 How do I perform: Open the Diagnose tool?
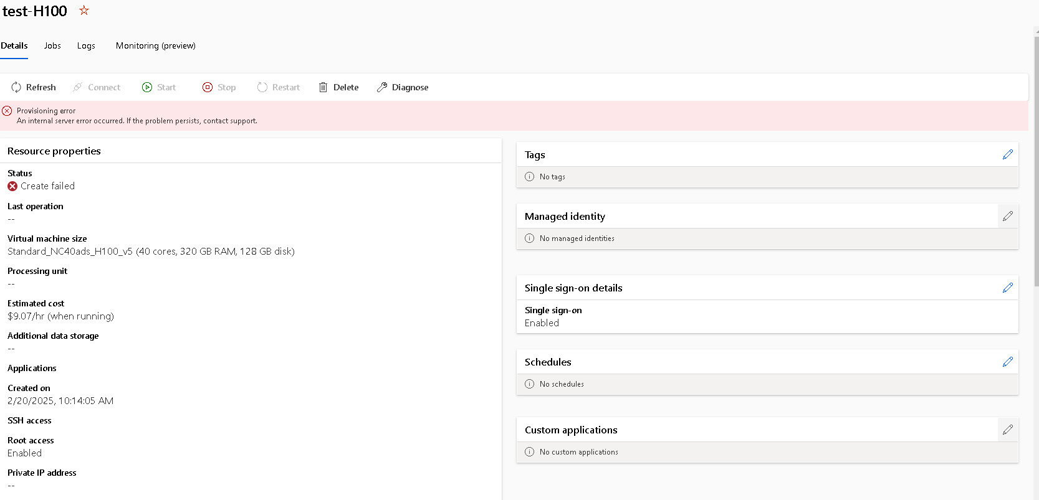coord(403,87)
